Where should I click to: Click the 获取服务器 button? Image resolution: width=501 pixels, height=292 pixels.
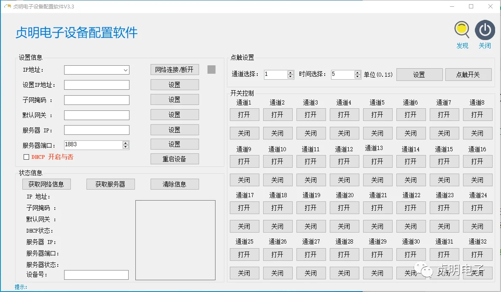click(110, 184)
